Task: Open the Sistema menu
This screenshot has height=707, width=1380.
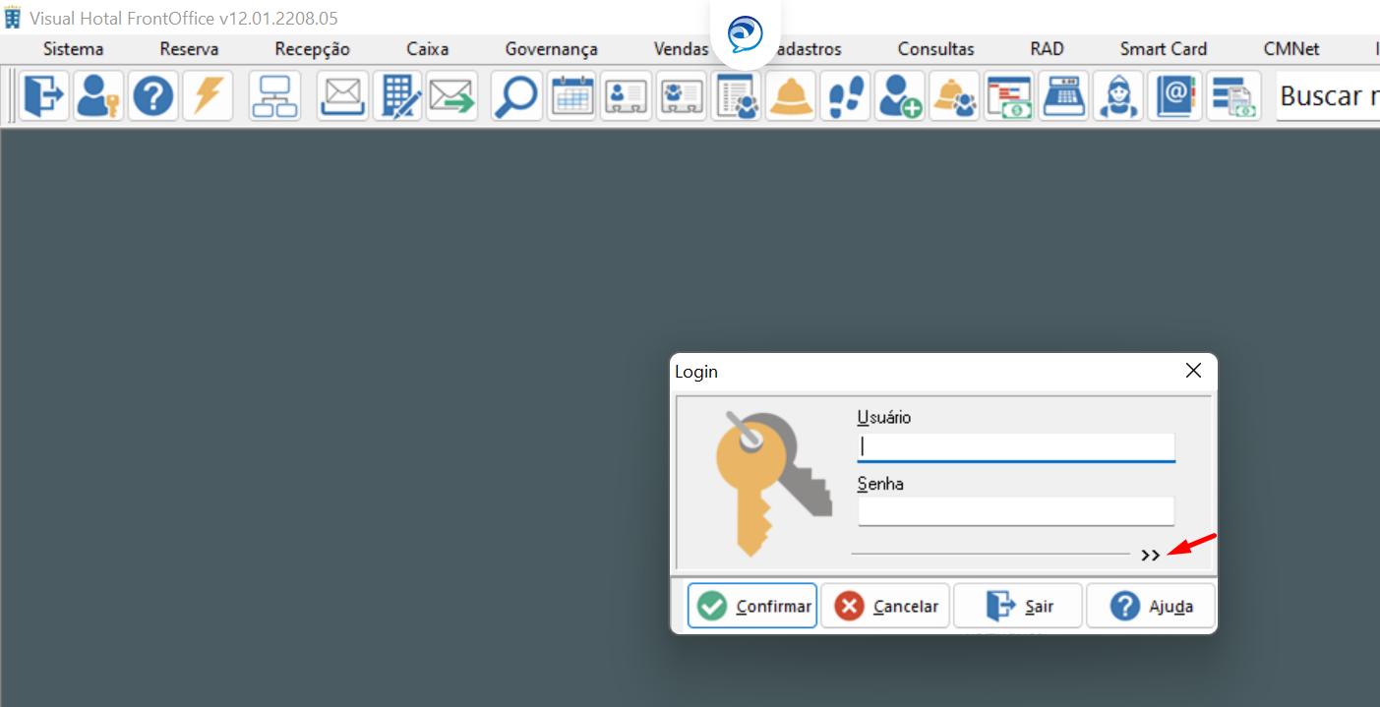Action: click(x=73, y=49)
